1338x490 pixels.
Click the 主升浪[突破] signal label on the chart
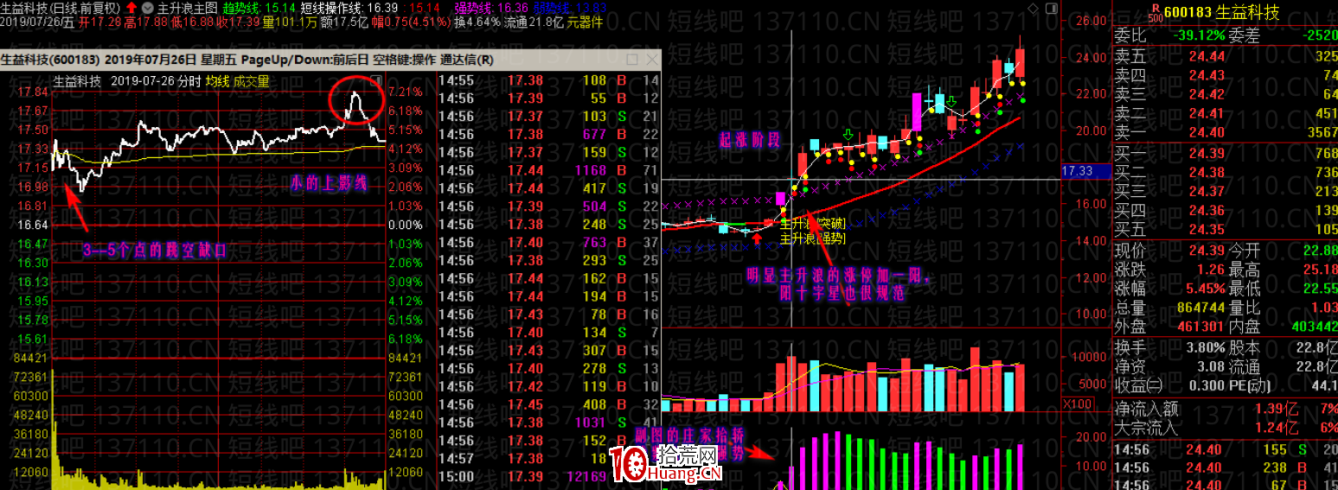pos(814,222)
